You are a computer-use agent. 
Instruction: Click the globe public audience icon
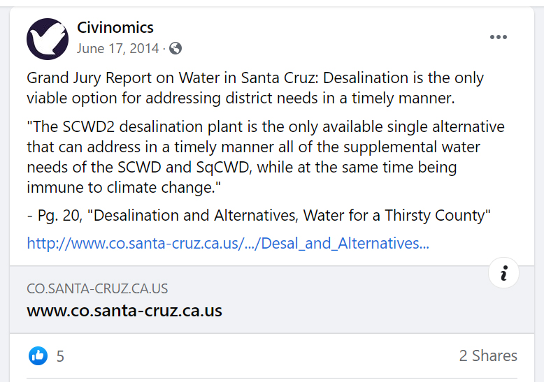[176, 48]
